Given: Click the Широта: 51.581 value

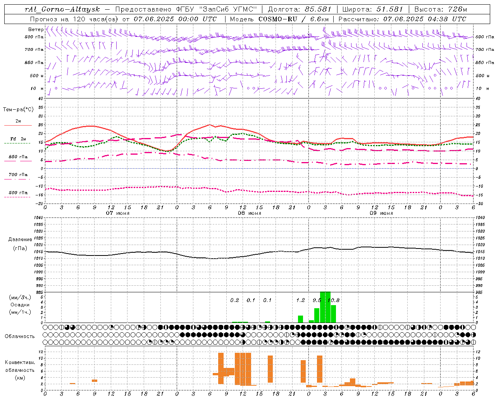Looking at the screenshot, I should (372, 9).
